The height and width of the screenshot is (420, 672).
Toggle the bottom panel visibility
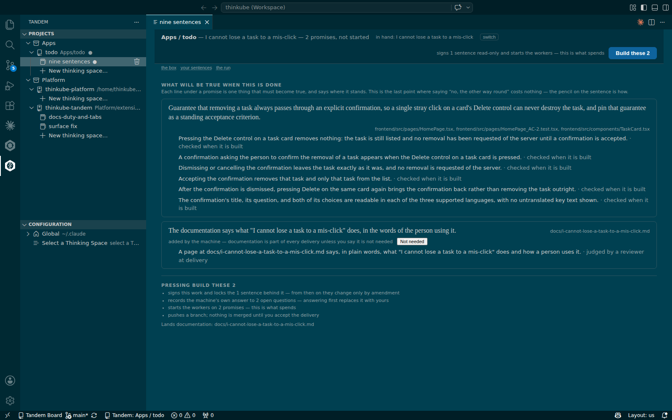(x=655, y=8)
